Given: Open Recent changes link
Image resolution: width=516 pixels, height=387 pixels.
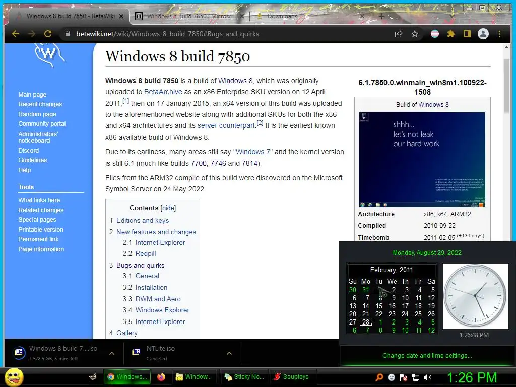Looking at the screenshot, I should [40, 104].
